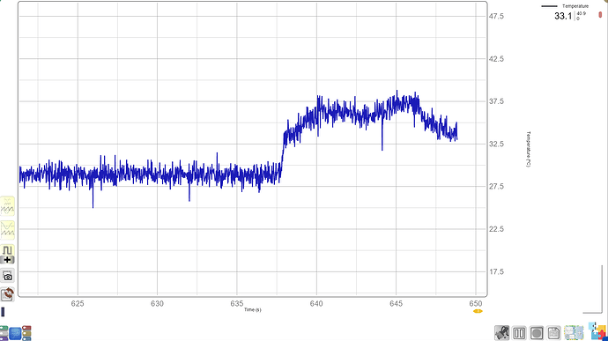This screenshot has width=608, height=341.
Task: Click the round record button in bottom toolbar
Action: point(537,333)
